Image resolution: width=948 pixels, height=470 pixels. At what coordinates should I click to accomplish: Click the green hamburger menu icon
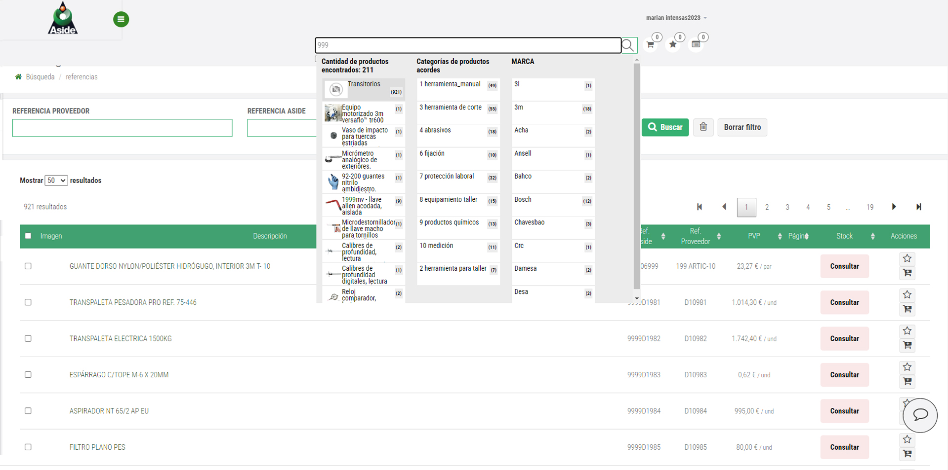(121, 19)
